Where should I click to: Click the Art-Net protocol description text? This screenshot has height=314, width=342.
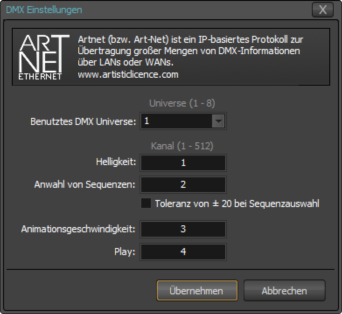click(x=190, y=51)
